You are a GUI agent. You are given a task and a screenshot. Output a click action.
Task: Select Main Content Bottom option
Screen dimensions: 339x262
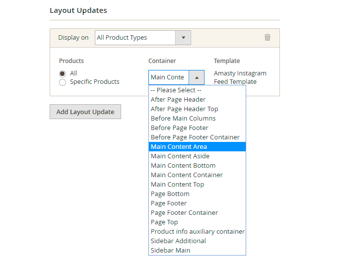click(x=183, y=165)
